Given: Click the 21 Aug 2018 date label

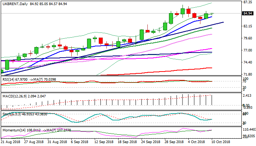Looking at the screenshot, I should click(x=11, y=142).
